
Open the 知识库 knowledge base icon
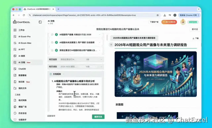[x=15, y=82]
